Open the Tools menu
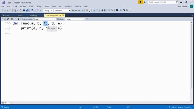This screenshot has height=109, width=194. point(54,6)
